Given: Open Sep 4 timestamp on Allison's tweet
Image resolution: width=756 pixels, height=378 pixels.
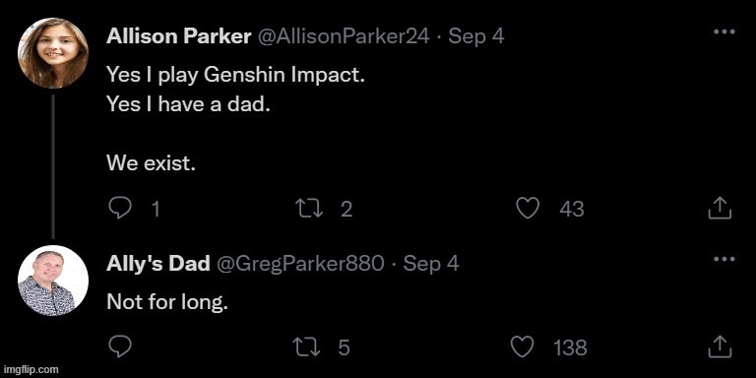Looking at the screenshot, I should (x=476, y=36).
